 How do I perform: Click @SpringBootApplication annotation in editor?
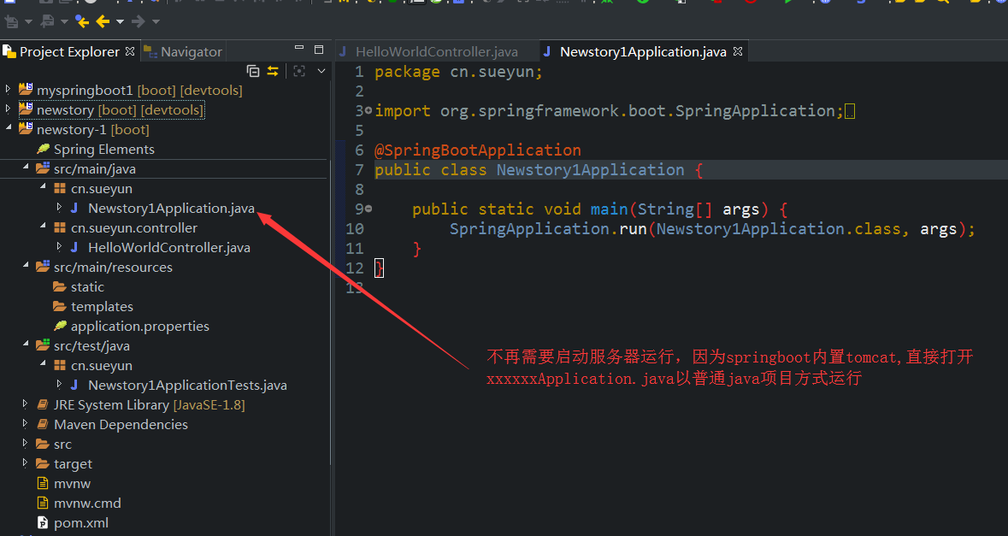pyautogui.click(x=478, y=150)
